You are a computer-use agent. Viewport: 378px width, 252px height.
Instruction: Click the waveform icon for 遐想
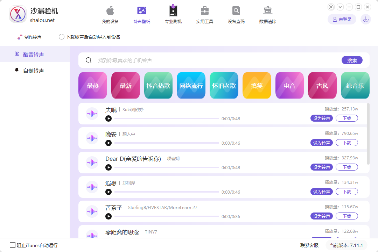[92, 187]
